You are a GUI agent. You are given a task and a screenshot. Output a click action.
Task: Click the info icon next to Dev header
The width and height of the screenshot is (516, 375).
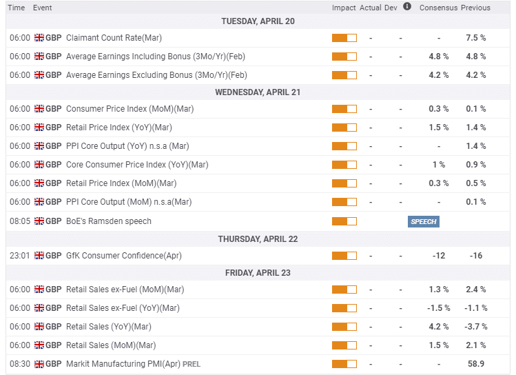[x=407, y=6]
